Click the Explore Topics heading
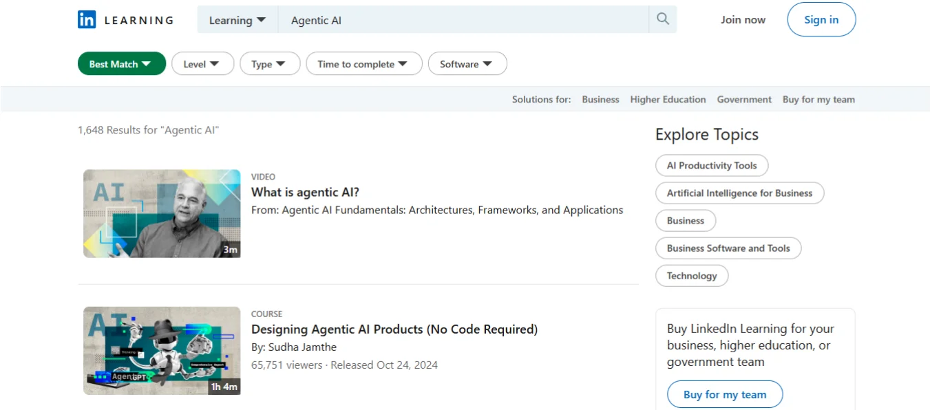Image resolution: width=930 pixels, height=410 pixels. (x=707, y=134)
